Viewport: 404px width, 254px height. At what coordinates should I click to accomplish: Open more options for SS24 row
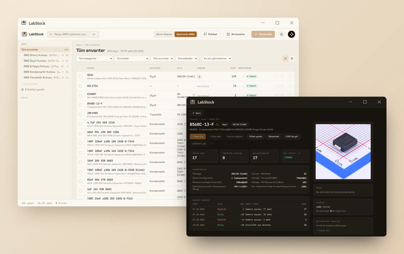290,77
